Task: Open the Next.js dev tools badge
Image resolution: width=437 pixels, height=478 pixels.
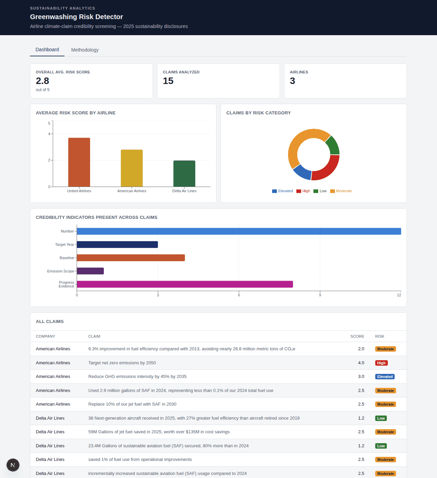Action: tap(13, 465)
